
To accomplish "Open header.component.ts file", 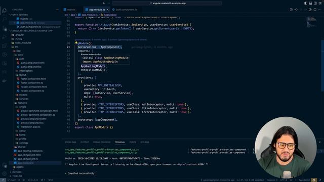I will pos(32,91).
